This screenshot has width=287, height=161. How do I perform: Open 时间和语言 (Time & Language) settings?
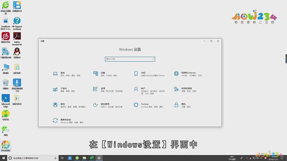click(185, 89)
